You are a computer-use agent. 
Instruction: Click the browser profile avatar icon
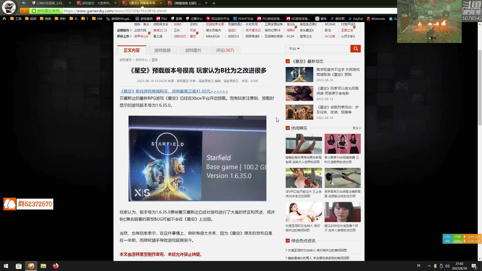(9, 7)
